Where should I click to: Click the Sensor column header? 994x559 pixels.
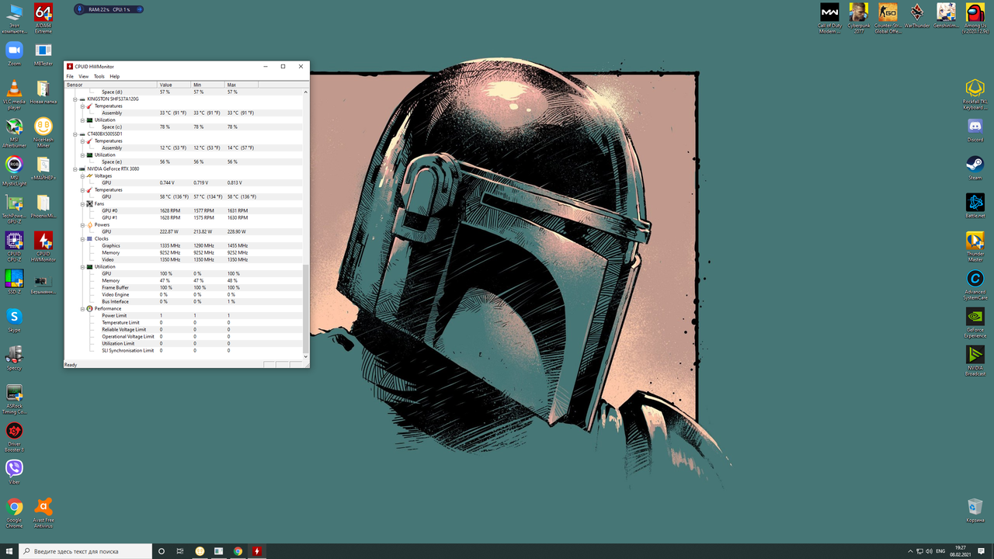click(111, 85)
